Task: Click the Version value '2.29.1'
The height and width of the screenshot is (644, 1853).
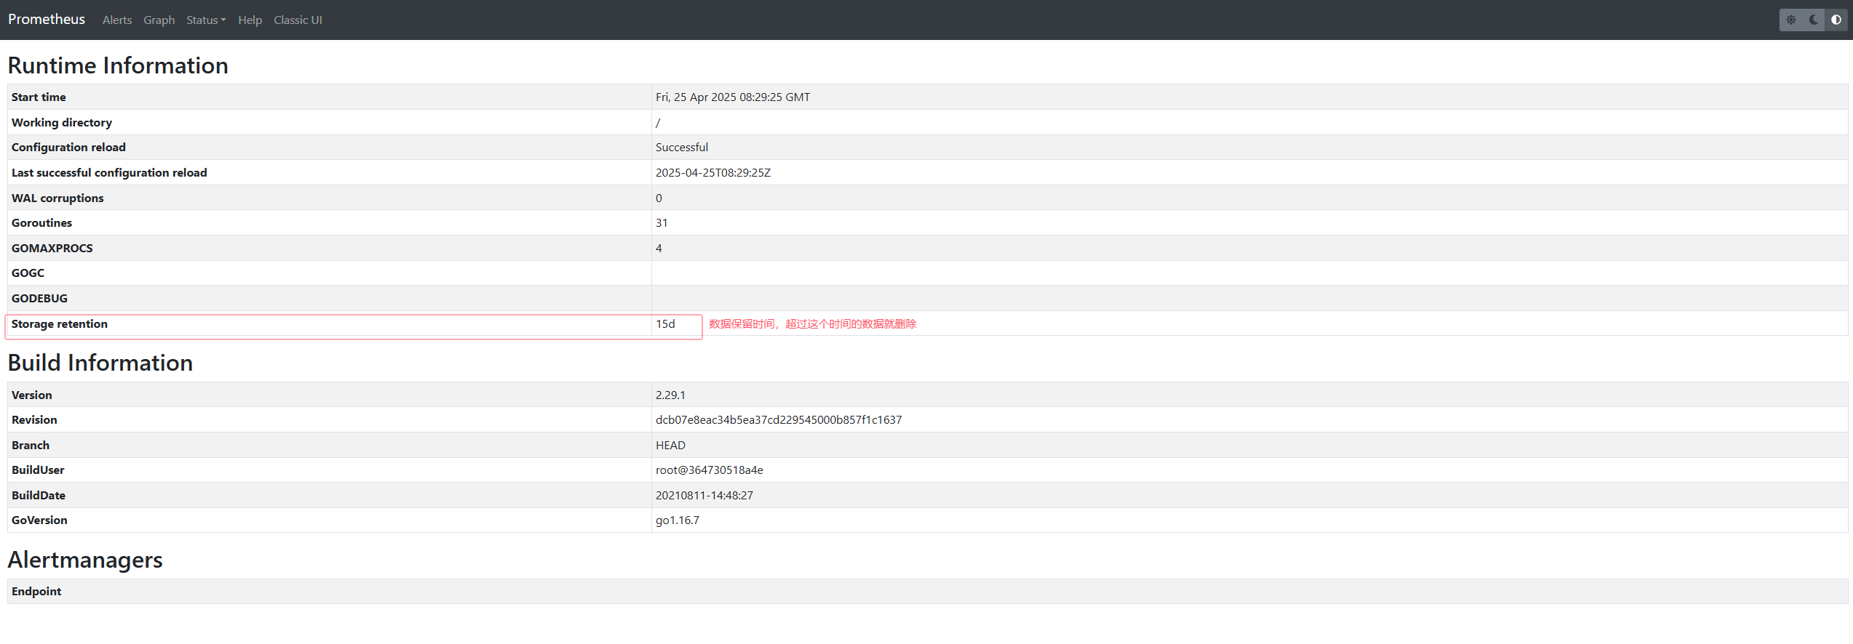Action: coord(670,395)
